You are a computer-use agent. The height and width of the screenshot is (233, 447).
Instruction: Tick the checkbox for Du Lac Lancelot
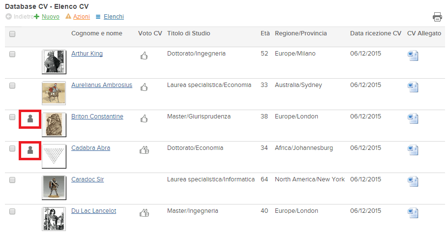point(12,211)
